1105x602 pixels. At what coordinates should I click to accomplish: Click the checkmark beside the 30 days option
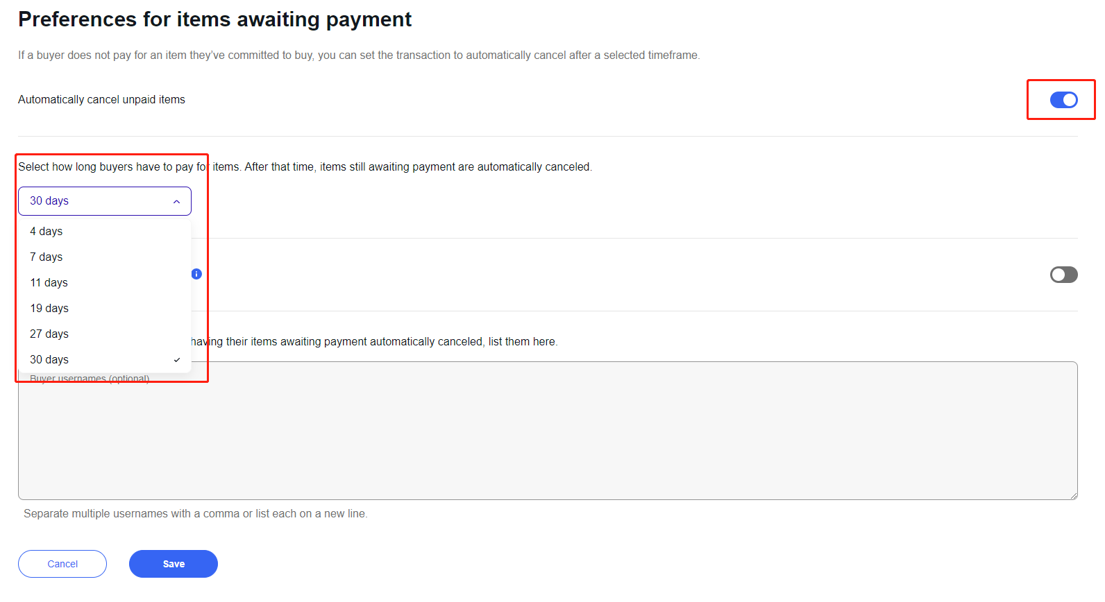click(177, 360)
